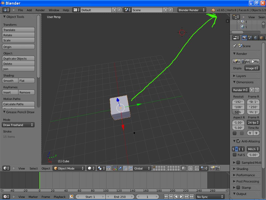Viewport: 266px width, 200px height.
Task: Click the Duplicate Objects button
Action: point(18,58)
